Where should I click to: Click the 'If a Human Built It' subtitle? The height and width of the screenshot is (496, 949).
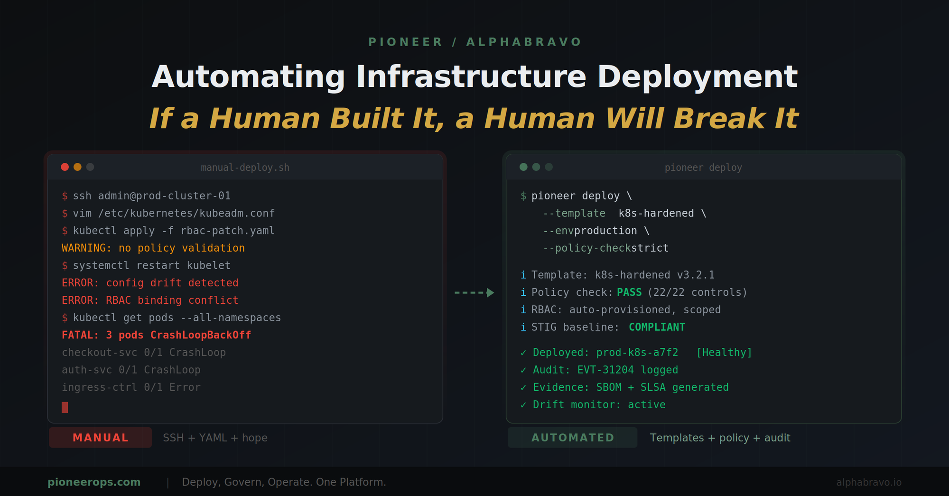(x=474, y=118)
